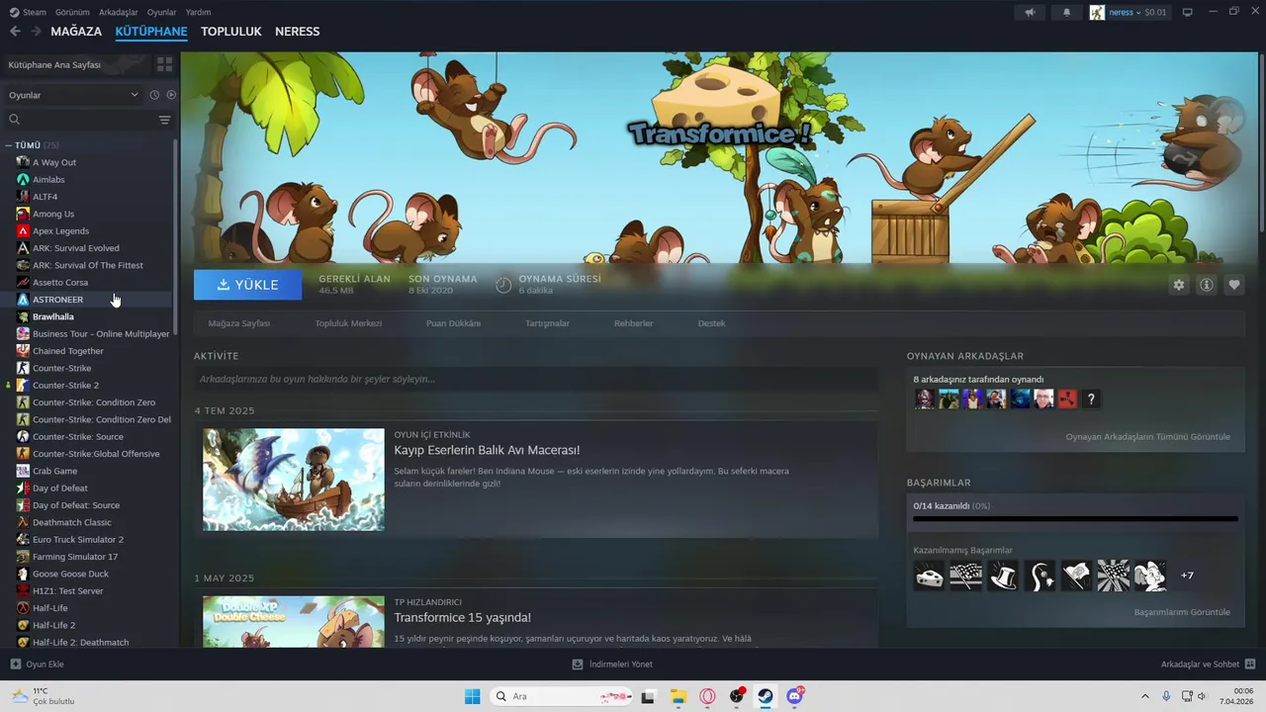Viewport: 1266px width, 712px height.
Task: Switch library to grid view icon
Action: [164, 64]
